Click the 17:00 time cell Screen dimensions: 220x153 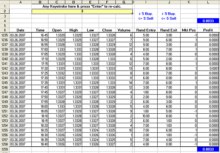click(40, 49)
